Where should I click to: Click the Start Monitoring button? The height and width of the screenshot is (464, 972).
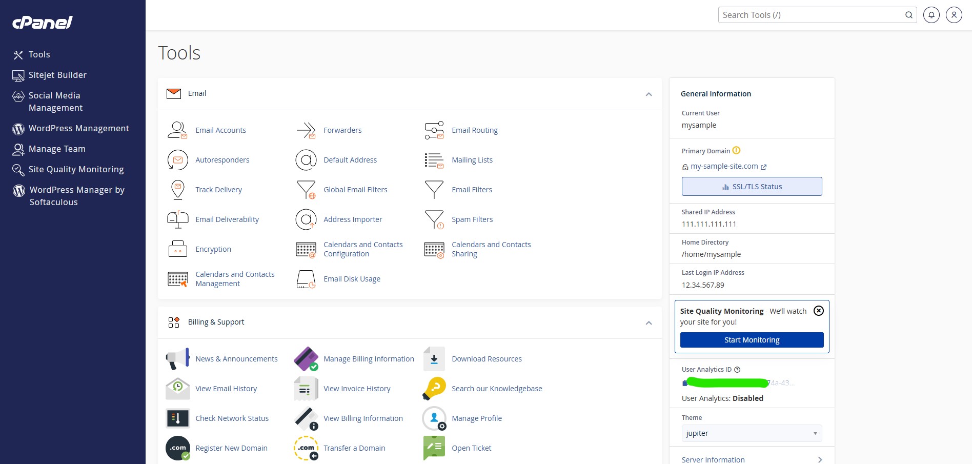pyautogui.click(x=752, y=340)
